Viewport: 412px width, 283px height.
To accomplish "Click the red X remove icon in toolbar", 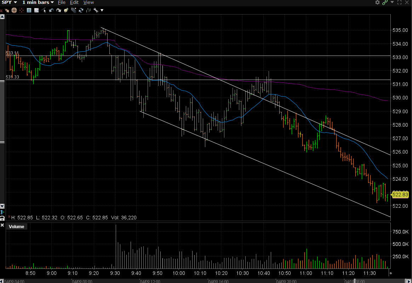I will [1, 11].
